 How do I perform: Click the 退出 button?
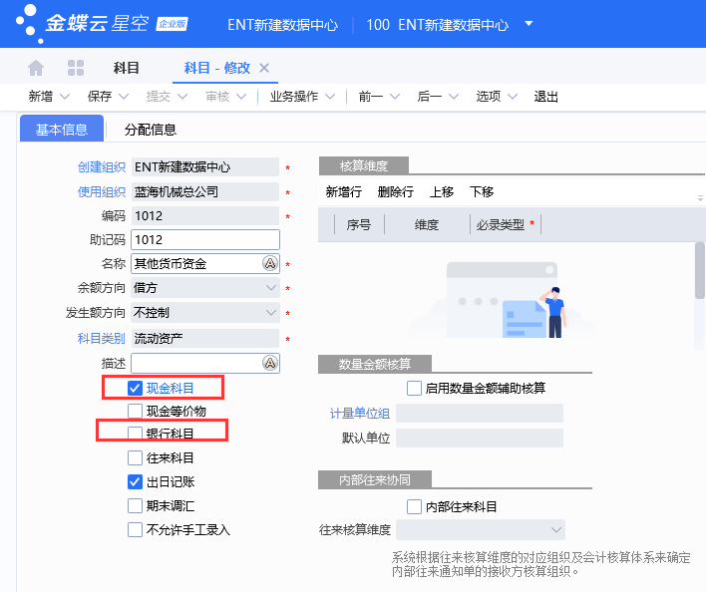point(546,97)
